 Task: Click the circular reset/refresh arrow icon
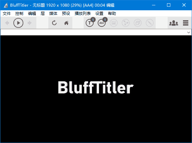click(x=54, y=23)
